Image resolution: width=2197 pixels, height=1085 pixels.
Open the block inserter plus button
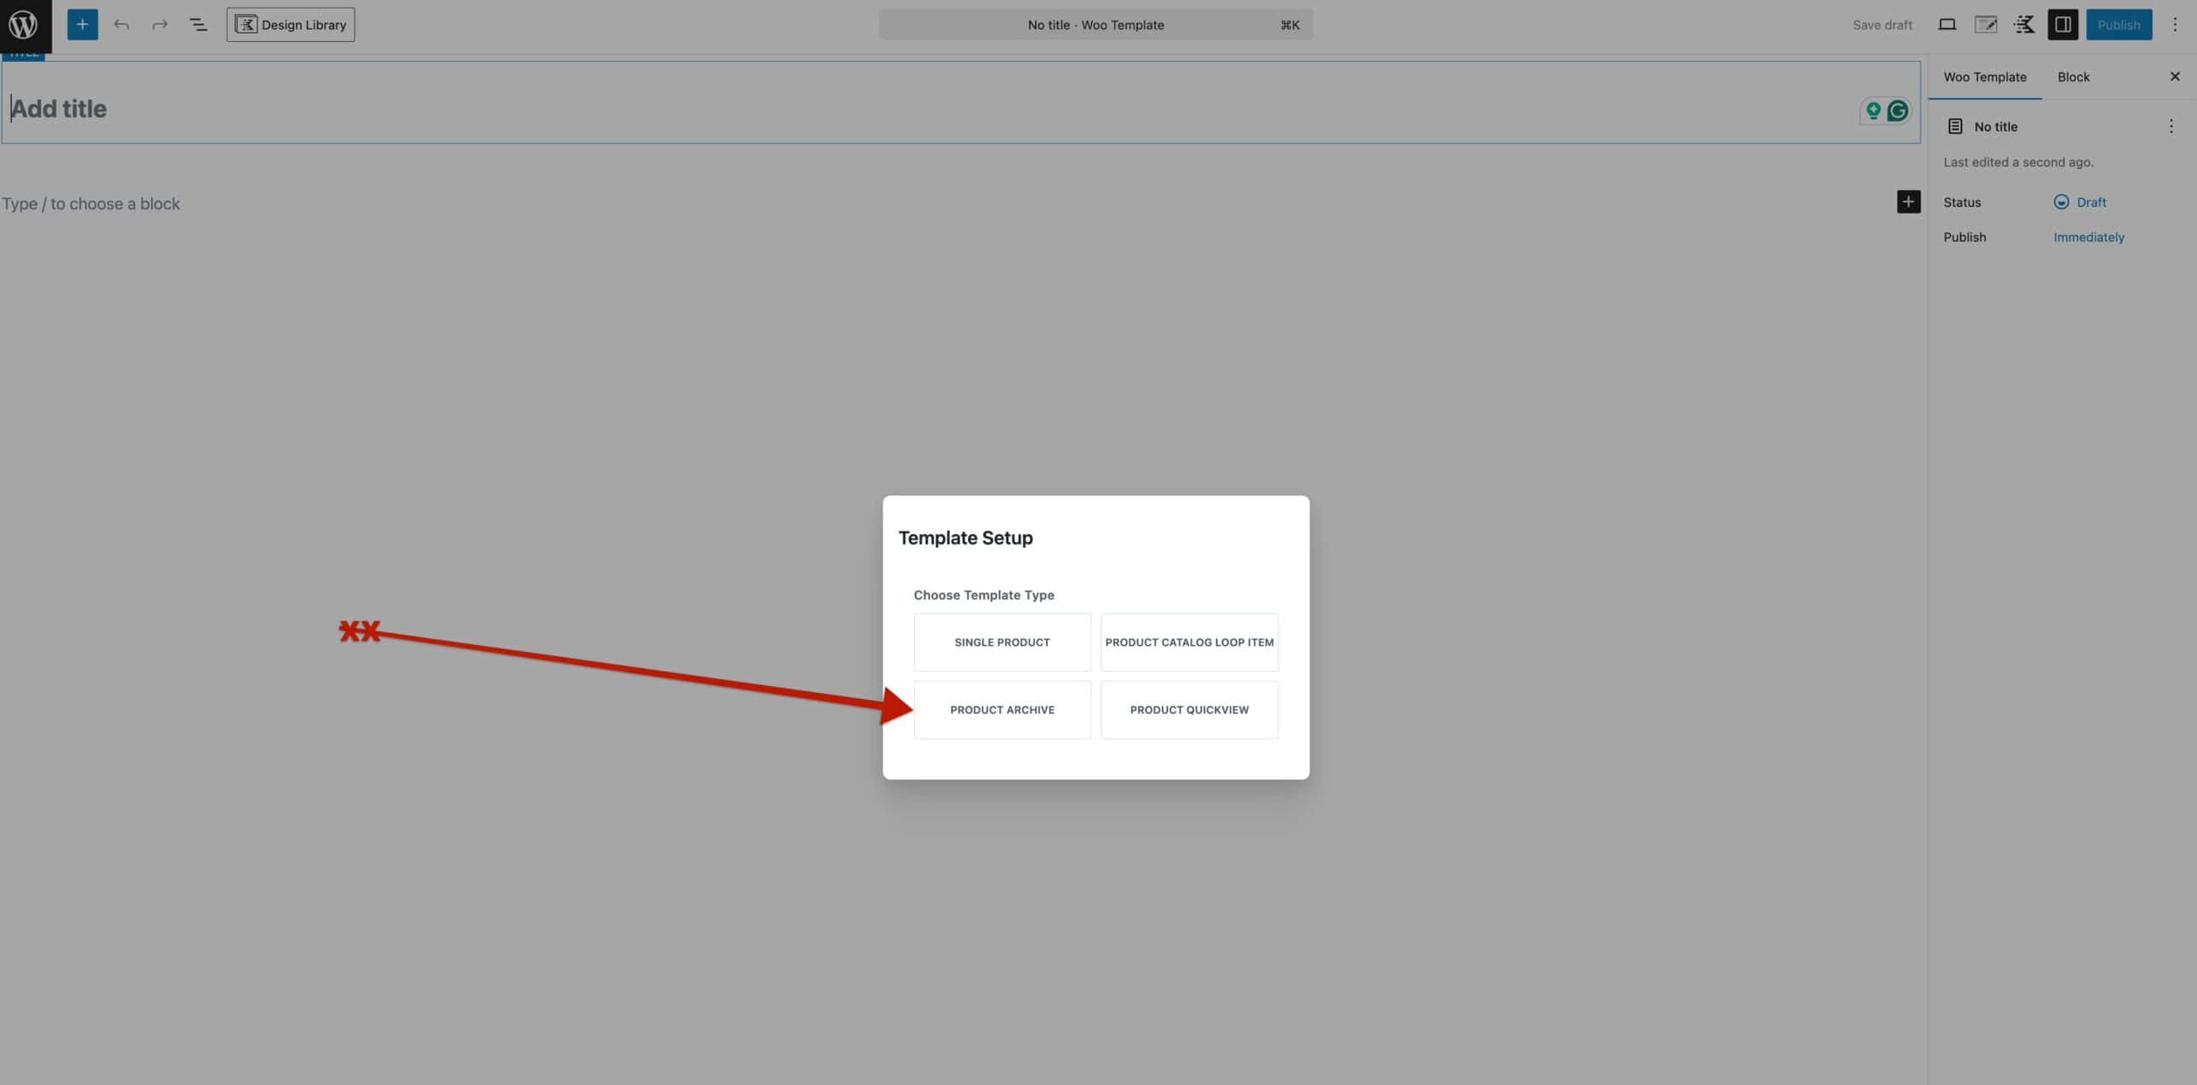click(x=82, y=25)
